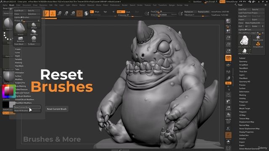Click the Zoom canvas icon
The width and height of the screenshot is (269, 151).
coord(228,38)
